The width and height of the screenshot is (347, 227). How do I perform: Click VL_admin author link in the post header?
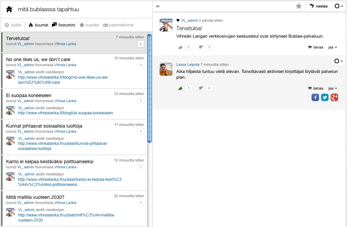click(189, 20)
